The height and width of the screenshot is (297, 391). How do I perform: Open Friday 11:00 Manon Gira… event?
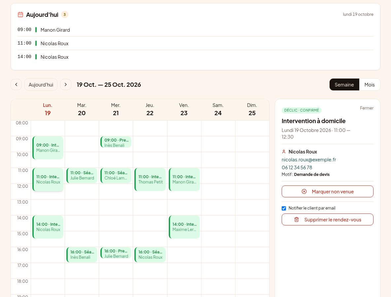coord(184,180)
